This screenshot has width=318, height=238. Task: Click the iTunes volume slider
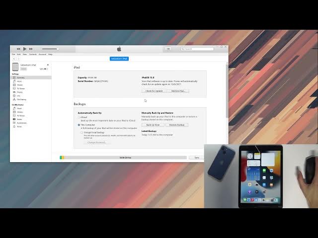(x=50, y=49)
